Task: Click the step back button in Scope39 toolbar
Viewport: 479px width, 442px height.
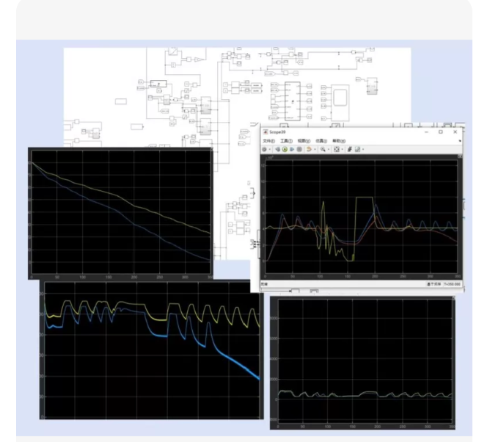Action: (x=277, y=149)
